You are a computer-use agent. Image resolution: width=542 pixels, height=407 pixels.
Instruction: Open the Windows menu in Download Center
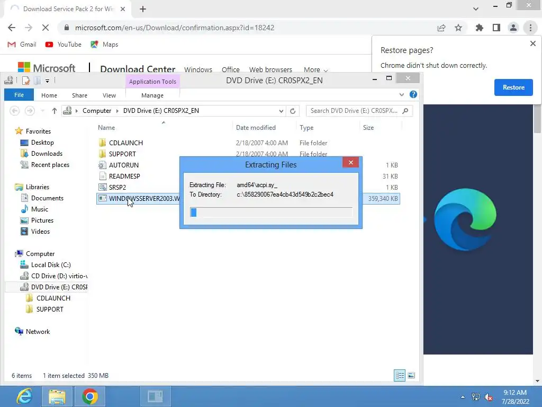(x=198, y=69)
